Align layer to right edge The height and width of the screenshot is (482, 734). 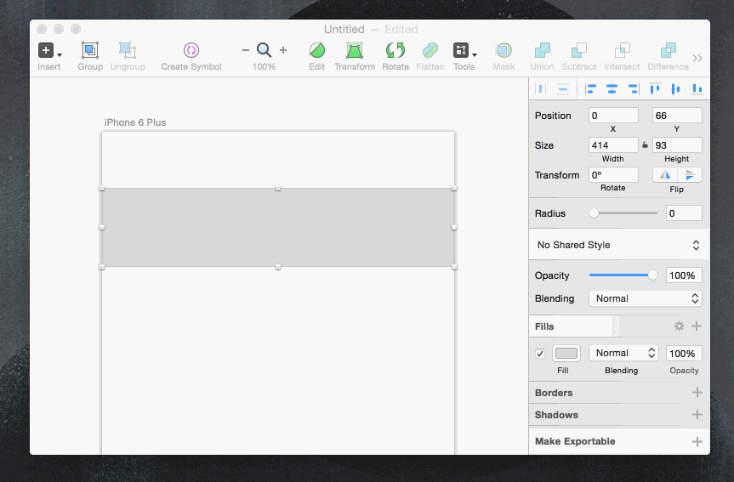(633, 89)
